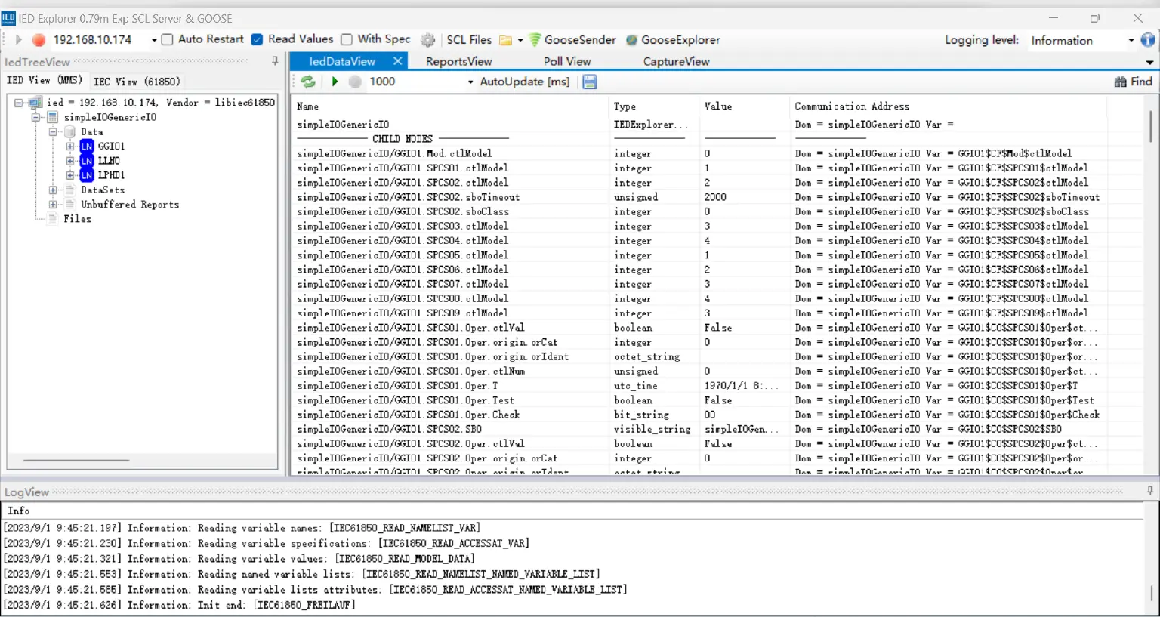Start auto update with green play icon
1160x617 pixels.
[x=335, y=82]
